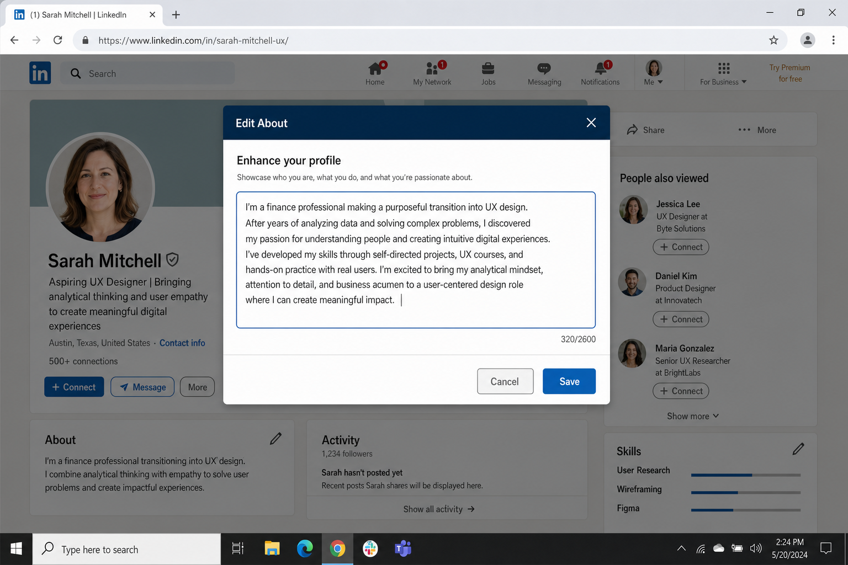Screen dimensions: 848x565
Task: Edit the Skills section pencil icon
Action: [x=798, y=449]
